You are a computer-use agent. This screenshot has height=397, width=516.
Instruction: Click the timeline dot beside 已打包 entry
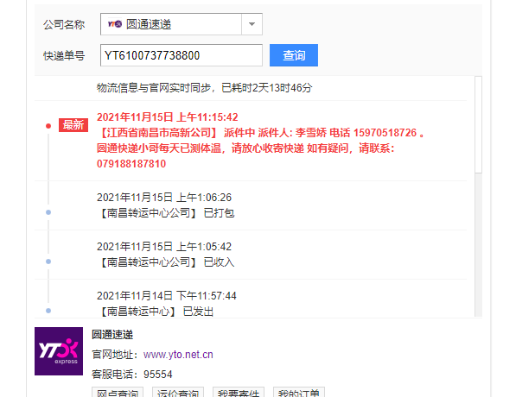pyautogui.click(x=48, y=212)
